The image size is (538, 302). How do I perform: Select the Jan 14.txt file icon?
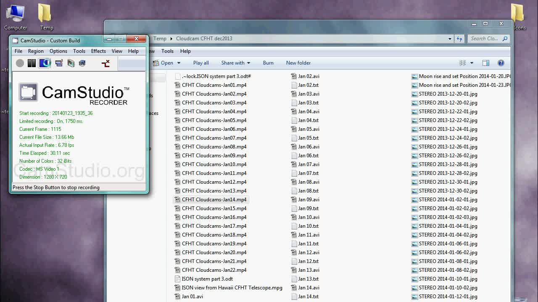click(294, 297)
